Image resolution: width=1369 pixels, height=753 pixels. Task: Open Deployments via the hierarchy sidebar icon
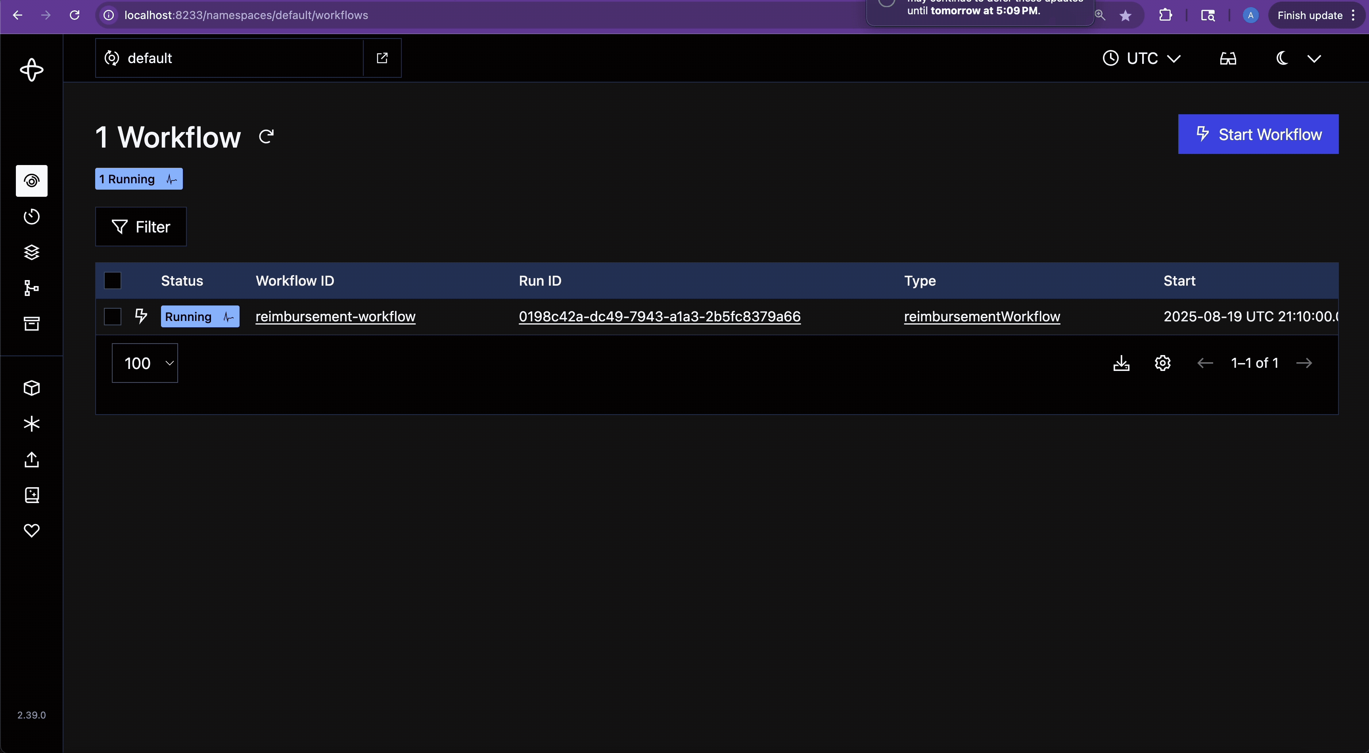pos(31,288)
